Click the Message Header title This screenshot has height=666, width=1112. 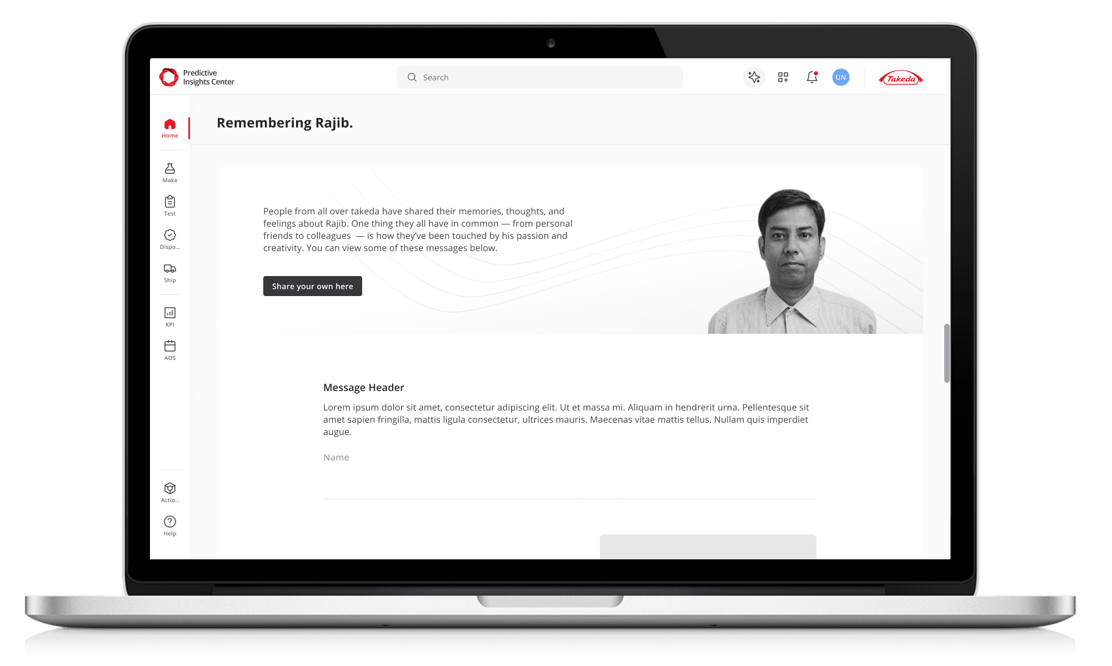click(364, 388)
